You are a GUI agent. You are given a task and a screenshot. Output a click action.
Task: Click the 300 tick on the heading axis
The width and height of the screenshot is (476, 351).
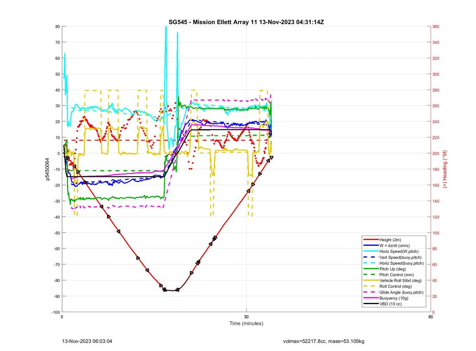coord(436,74)
